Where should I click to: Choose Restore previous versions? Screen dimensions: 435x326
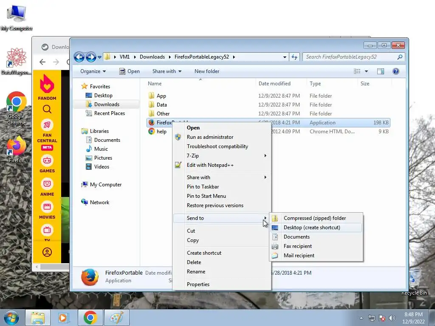click(x=222, y=205)
